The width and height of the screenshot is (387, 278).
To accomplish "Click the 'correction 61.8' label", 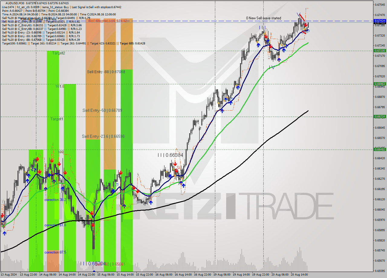I will (x=55, y=225).
